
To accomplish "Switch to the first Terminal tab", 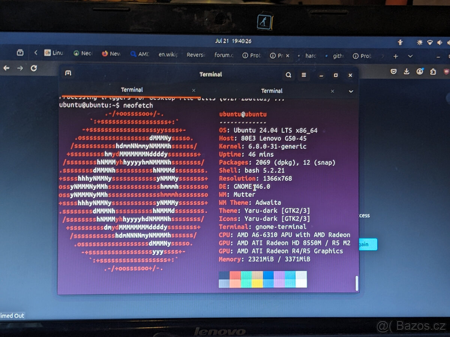I will coord(132,90).
